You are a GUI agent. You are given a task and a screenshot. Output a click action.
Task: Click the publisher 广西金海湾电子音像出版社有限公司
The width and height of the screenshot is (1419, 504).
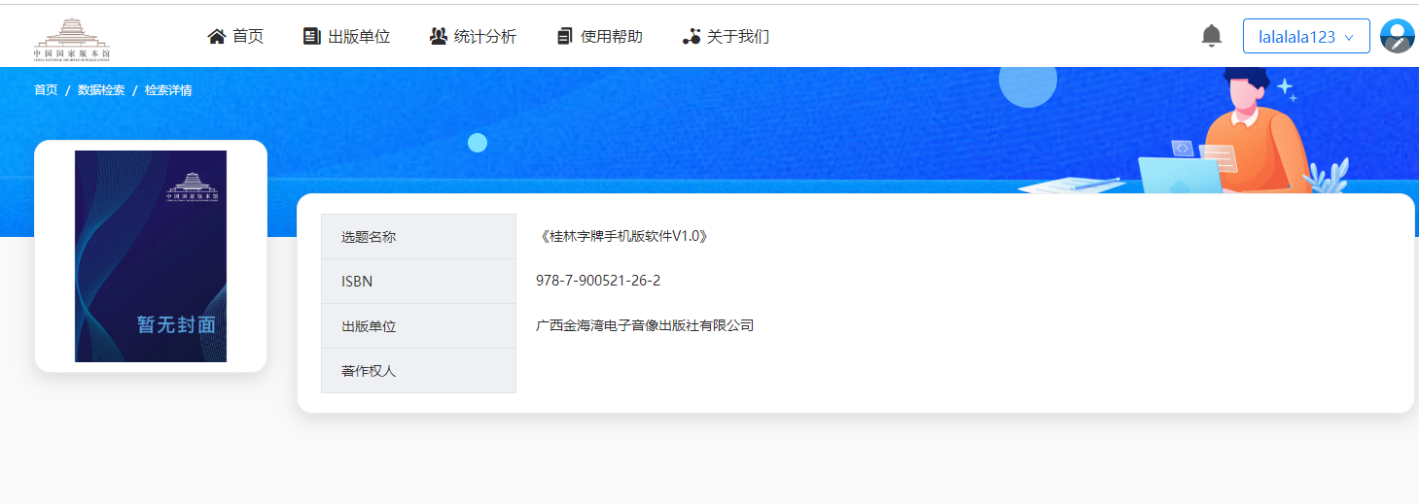pos(645,325)
